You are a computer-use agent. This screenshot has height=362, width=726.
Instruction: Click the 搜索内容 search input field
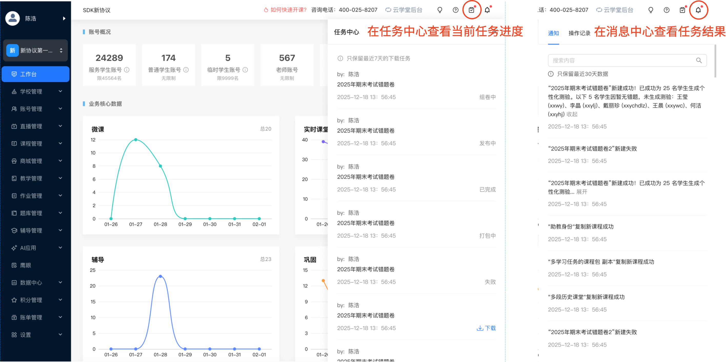[620, 60]
